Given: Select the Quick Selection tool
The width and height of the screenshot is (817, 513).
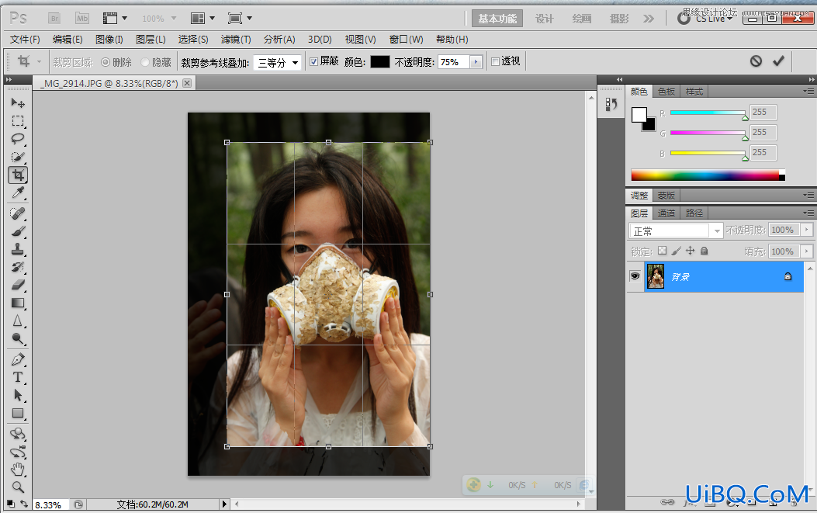Looking at the screenshot, I should [x=18, y=157].
